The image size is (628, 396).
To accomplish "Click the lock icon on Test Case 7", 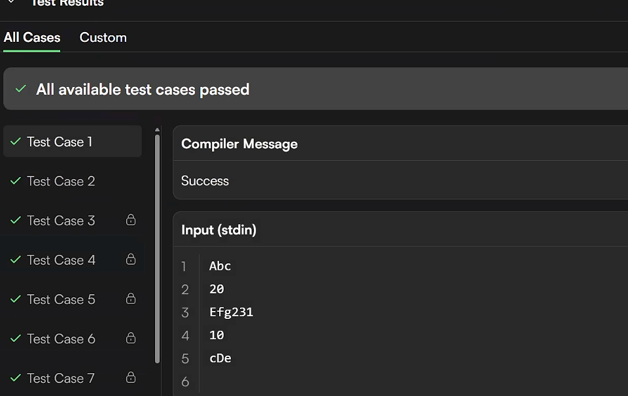I will [x=131, y=377].
